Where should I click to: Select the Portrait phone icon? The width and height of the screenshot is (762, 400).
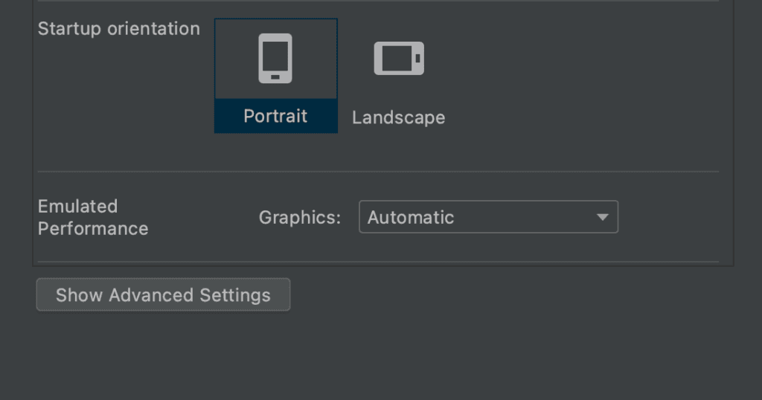[x=275, y=59]
